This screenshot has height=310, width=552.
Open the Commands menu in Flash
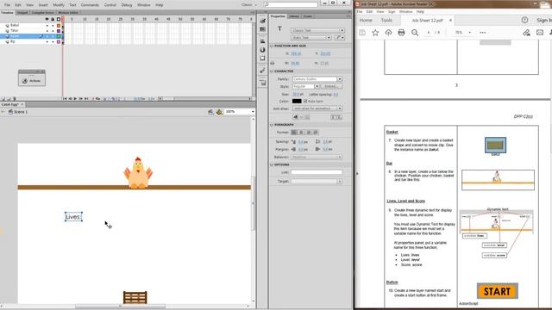point(90,5)
